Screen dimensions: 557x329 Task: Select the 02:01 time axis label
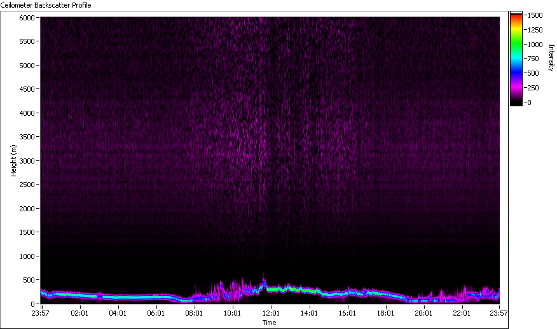click(x=79, y=313)
